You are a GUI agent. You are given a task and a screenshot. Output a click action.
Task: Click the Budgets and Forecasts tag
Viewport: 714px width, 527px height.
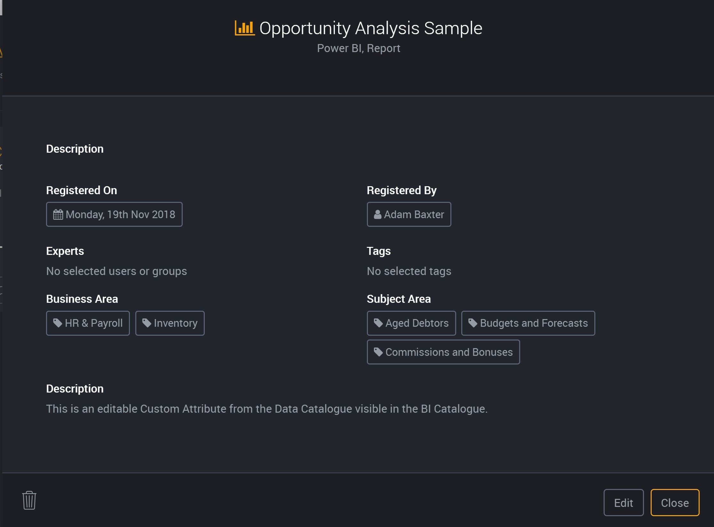tap(528, 323)
